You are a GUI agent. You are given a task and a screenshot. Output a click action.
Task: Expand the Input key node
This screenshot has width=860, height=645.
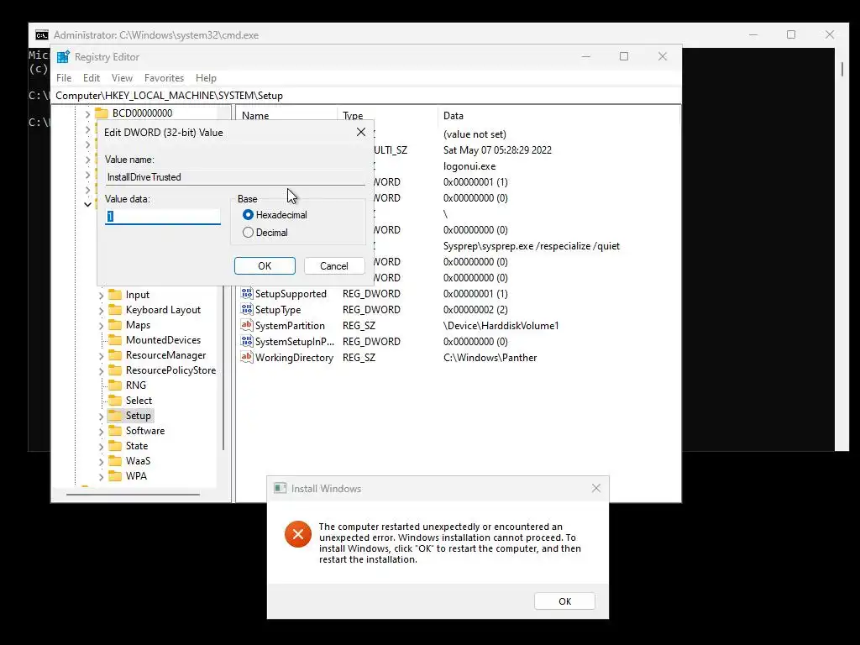click(x=101, y=295)
